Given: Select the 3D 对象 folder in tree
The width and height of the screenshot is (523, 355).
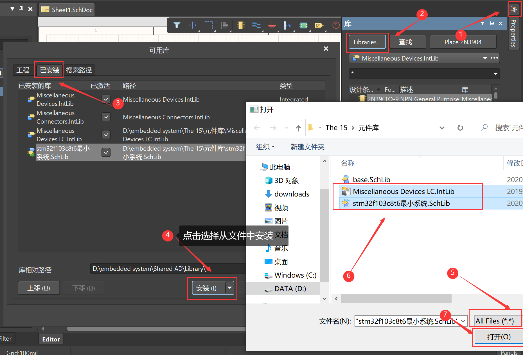Looking at the screenshot, I should click(x=281, y=180).
